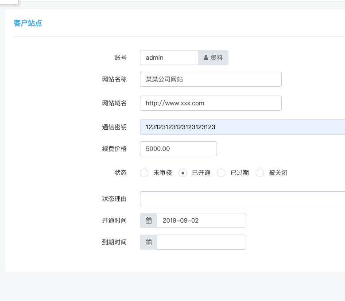Edit the 网站名称 field
345x301 pixels.
[211, 79]
